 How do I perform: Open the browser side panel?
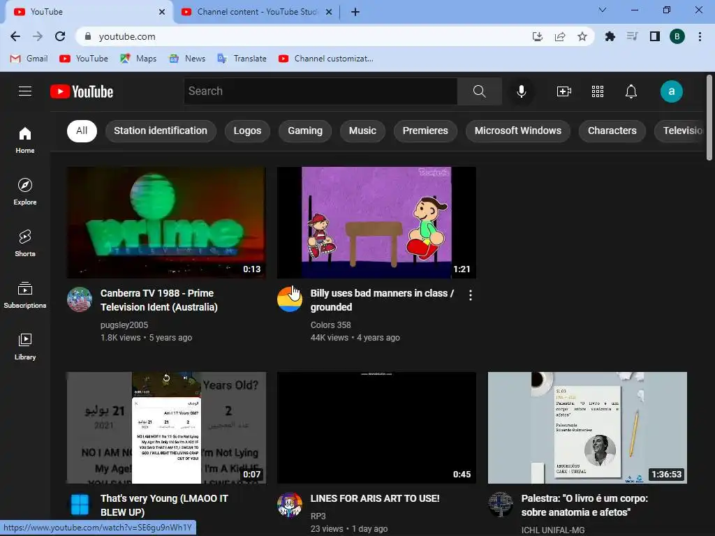point(655,36)
